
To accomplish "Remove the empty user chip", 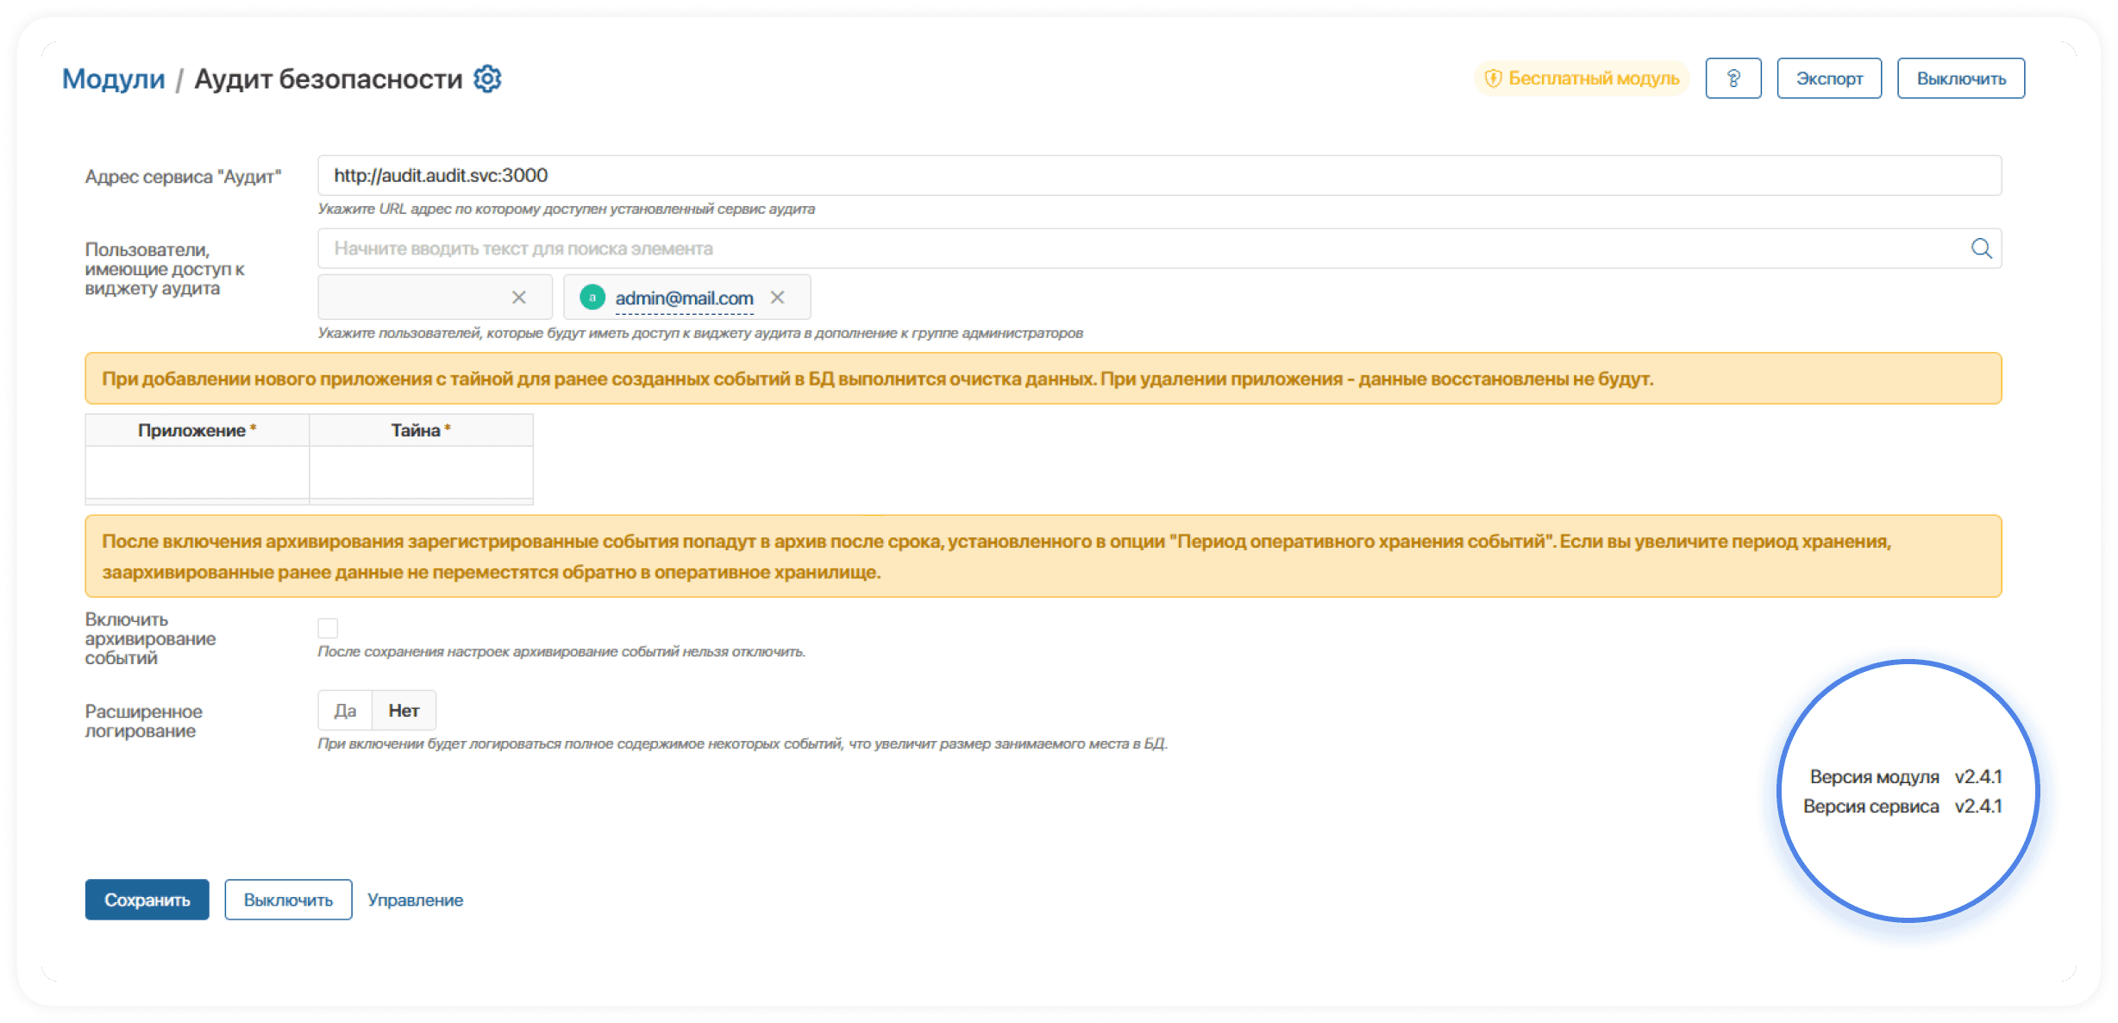I will 518,298.
